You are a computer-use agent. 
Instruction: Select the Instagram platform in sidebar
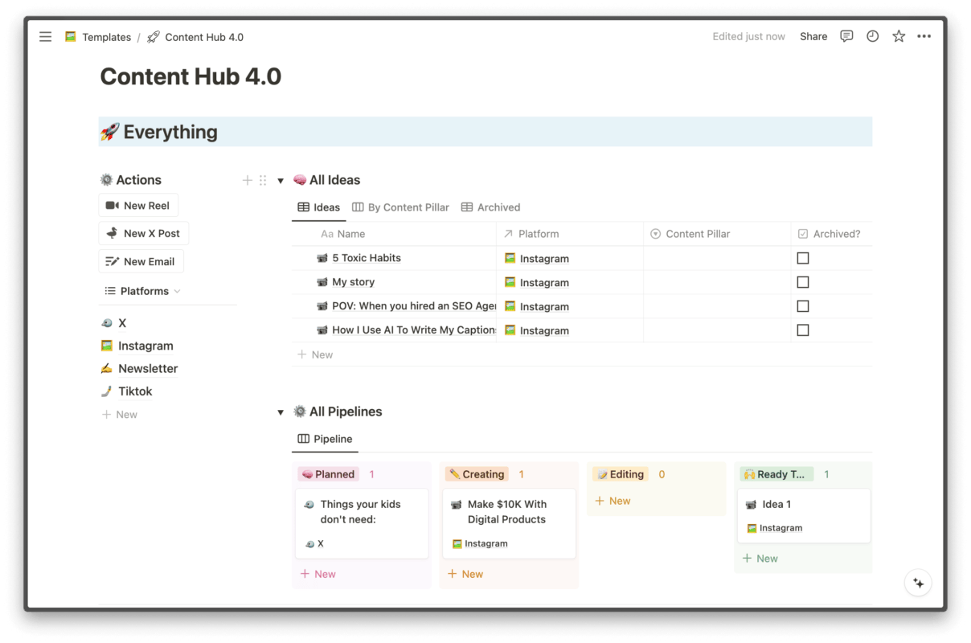pyautogui.click(x=145, y=346)
